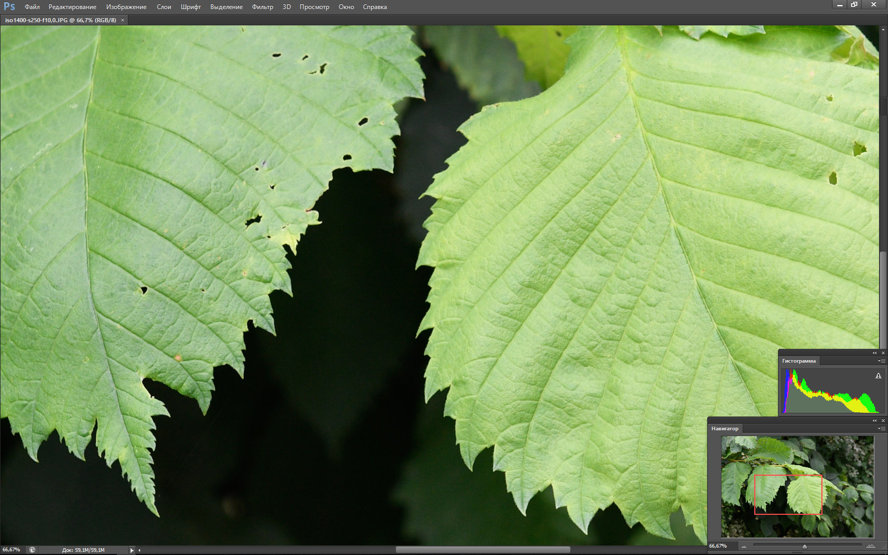Image resolution: width=888 pixels, height=555 pixels.
Task: Open the Гистограмма panel options menu
Action: pos(882,361)
